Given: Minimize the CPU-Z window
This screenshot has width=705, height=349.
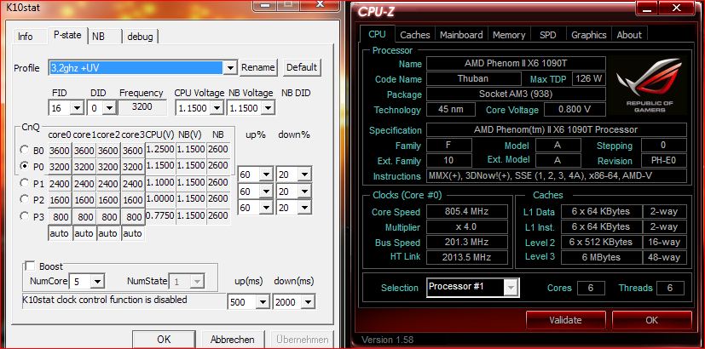Looking at the screenshot, I should click(x=646, y=7).
